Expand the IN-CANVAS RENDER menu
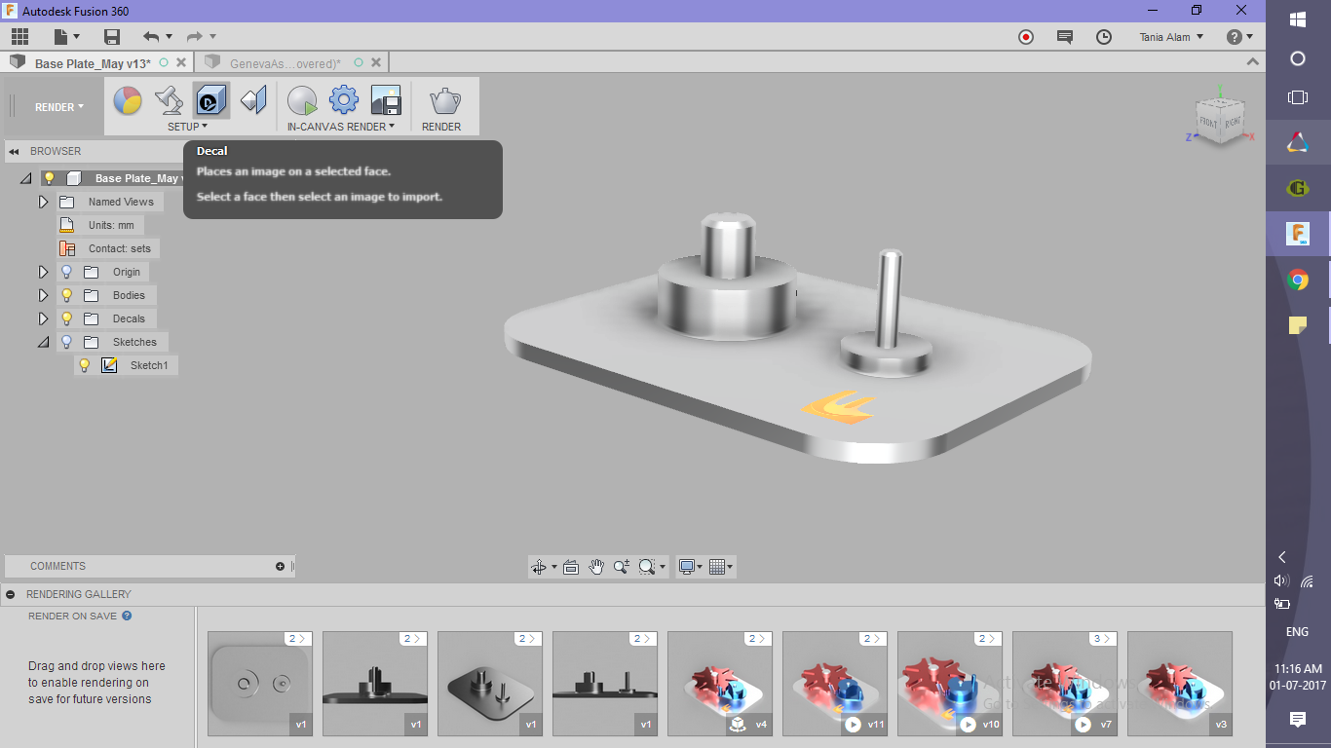 coord(341,127)
